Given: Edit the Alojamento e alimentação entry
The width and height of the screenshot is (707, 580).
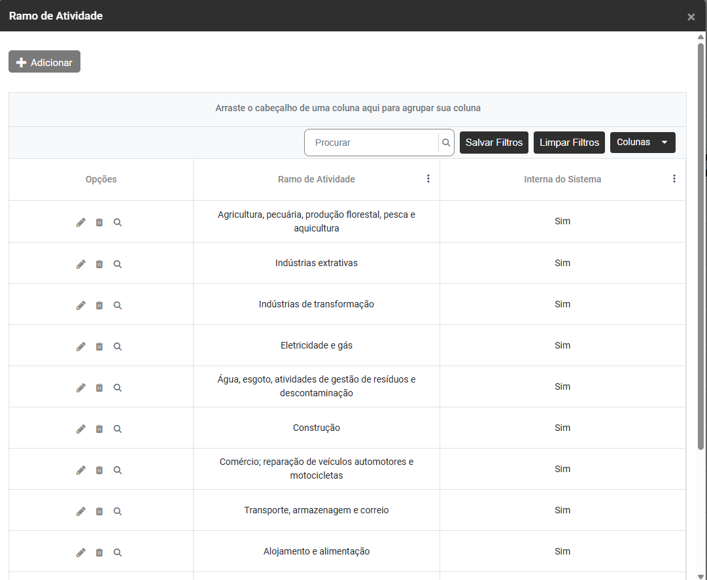Looking at the screenshot, I should pos(81,553).
